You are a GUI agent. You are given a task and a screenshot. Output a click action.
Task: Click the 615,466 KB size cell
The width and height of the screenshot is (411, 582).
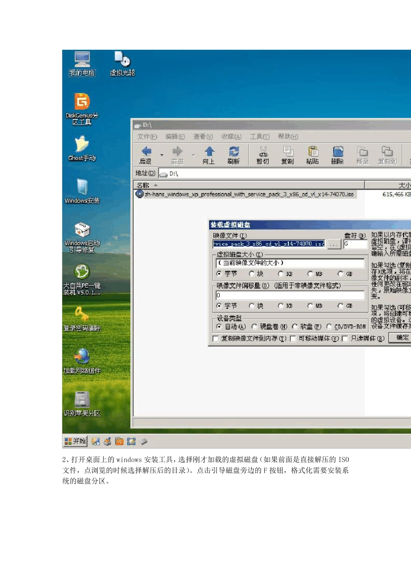(x=396, y=194)
